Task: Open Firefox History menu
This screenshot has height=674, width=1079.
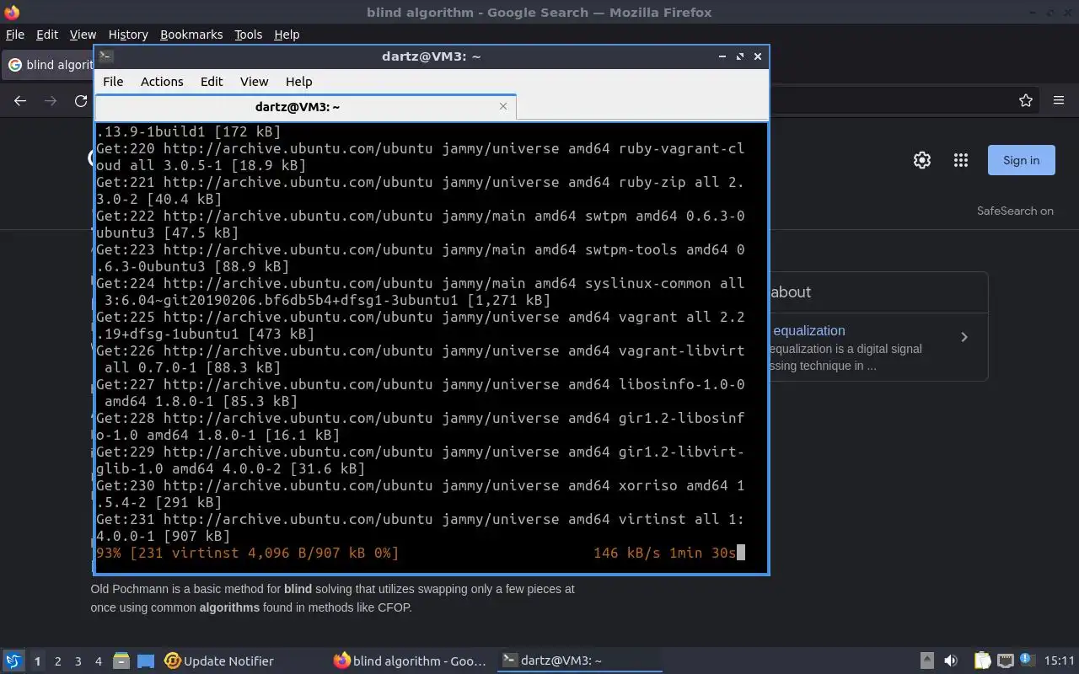Action: pyautogui.click(x=128, y=35)
